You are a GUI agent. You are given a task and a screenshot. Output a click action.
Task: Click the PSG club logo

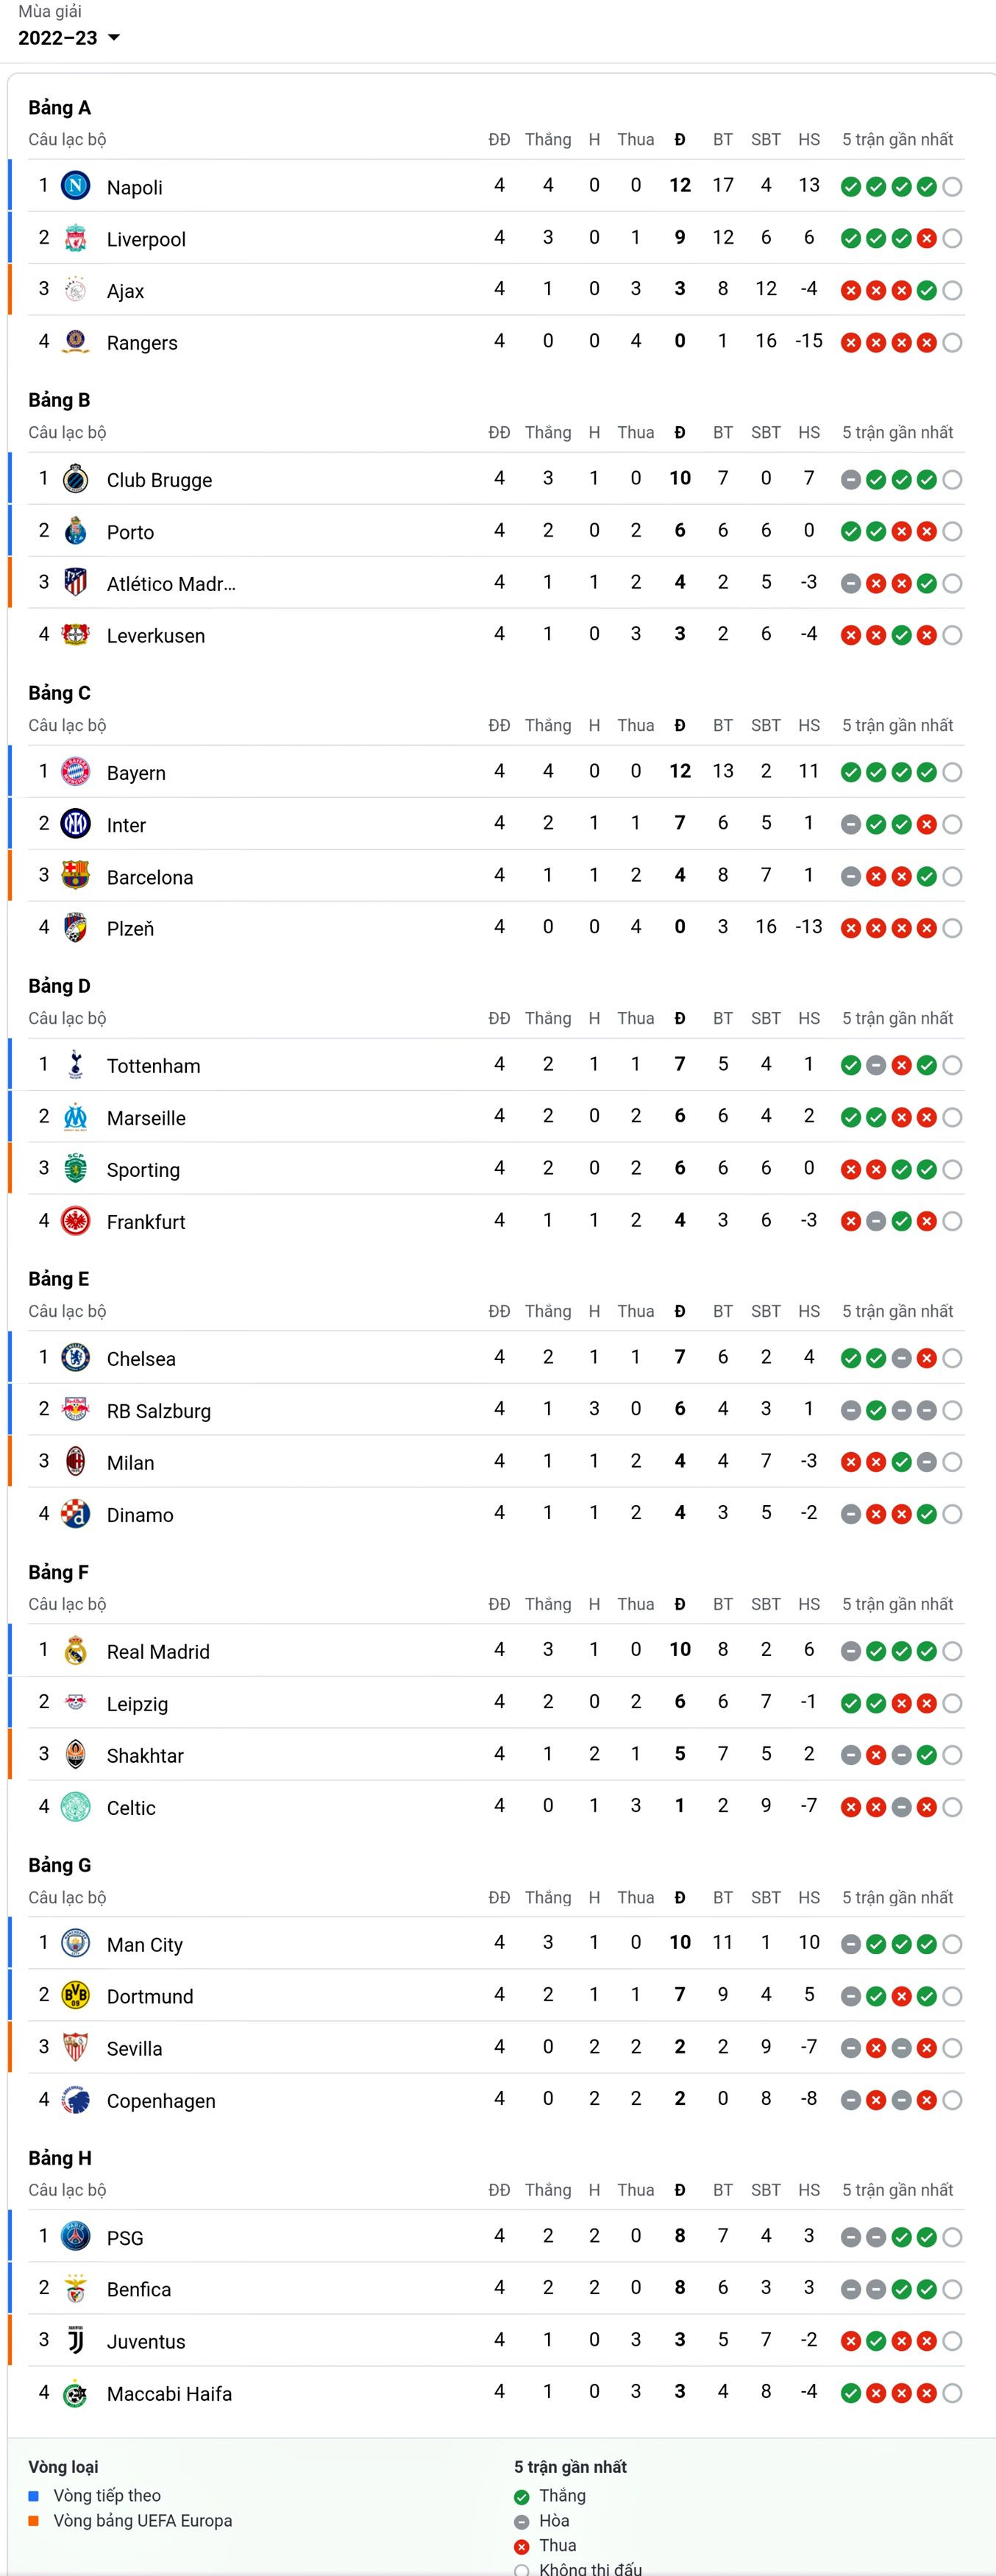click(x=76, y=2237)
